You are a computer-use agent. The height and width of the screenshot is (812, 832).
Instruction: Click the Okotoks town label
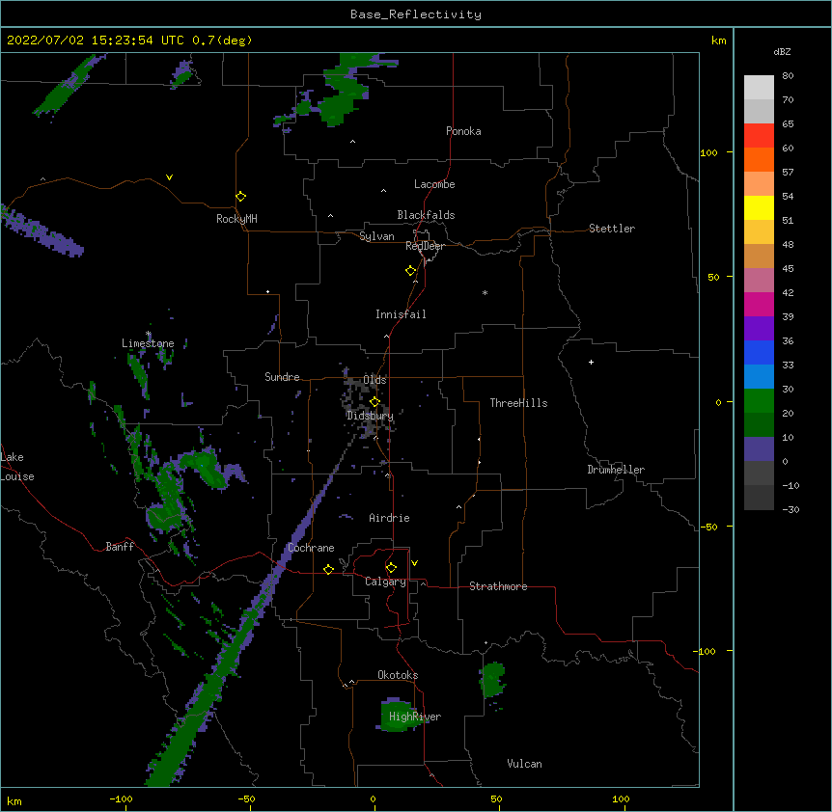[x=398, y=675]
